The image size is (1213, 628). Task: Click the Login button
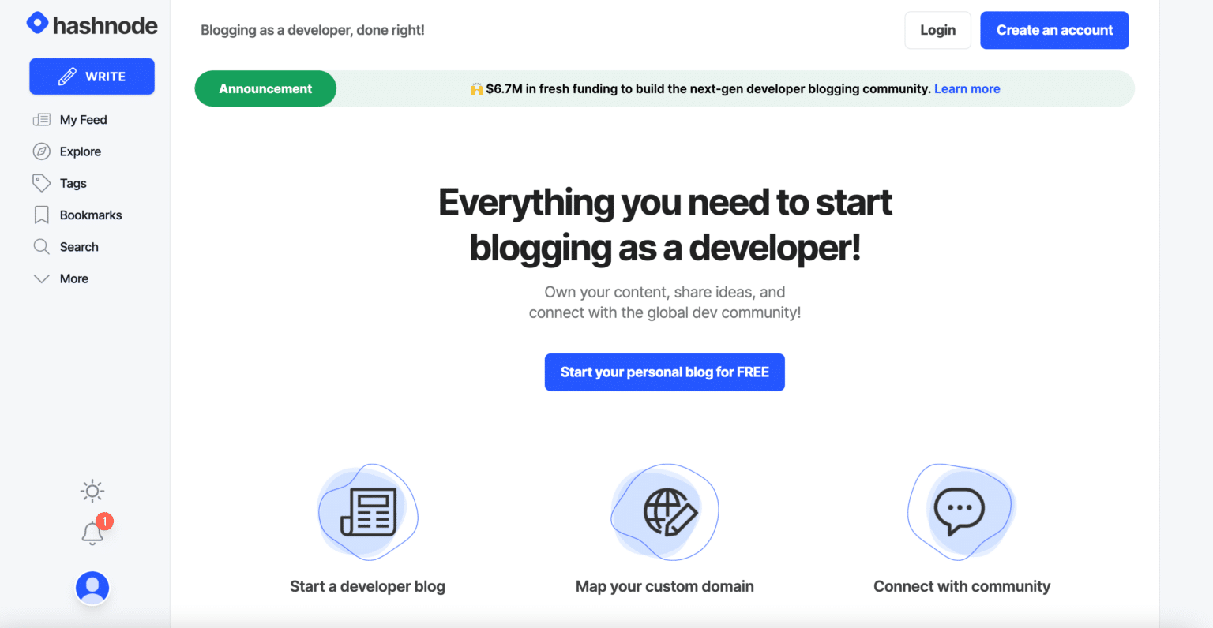tap(937, 30)
